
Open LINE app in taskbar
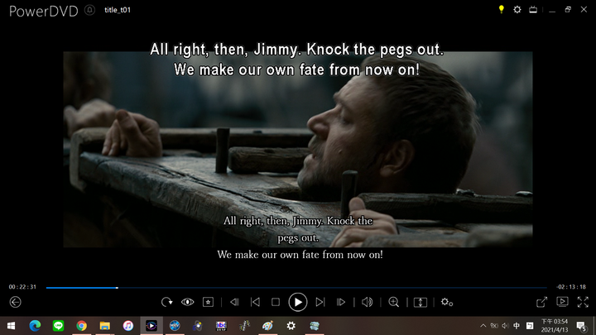click(x=58, y=326)
